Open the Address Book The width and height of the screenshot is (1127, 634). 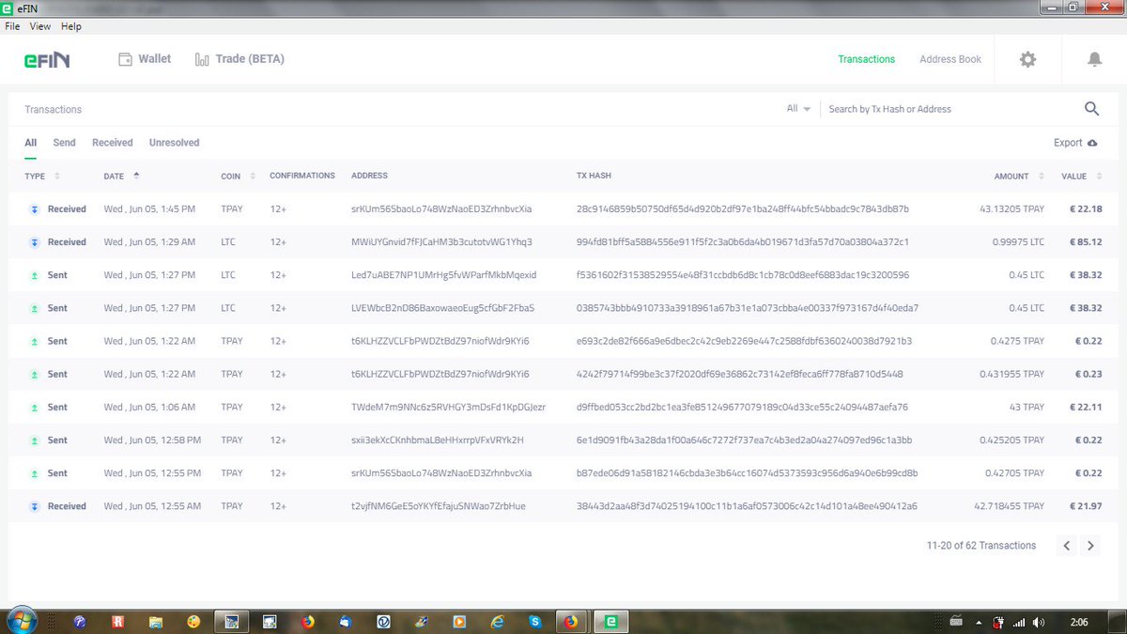point(950,59)
